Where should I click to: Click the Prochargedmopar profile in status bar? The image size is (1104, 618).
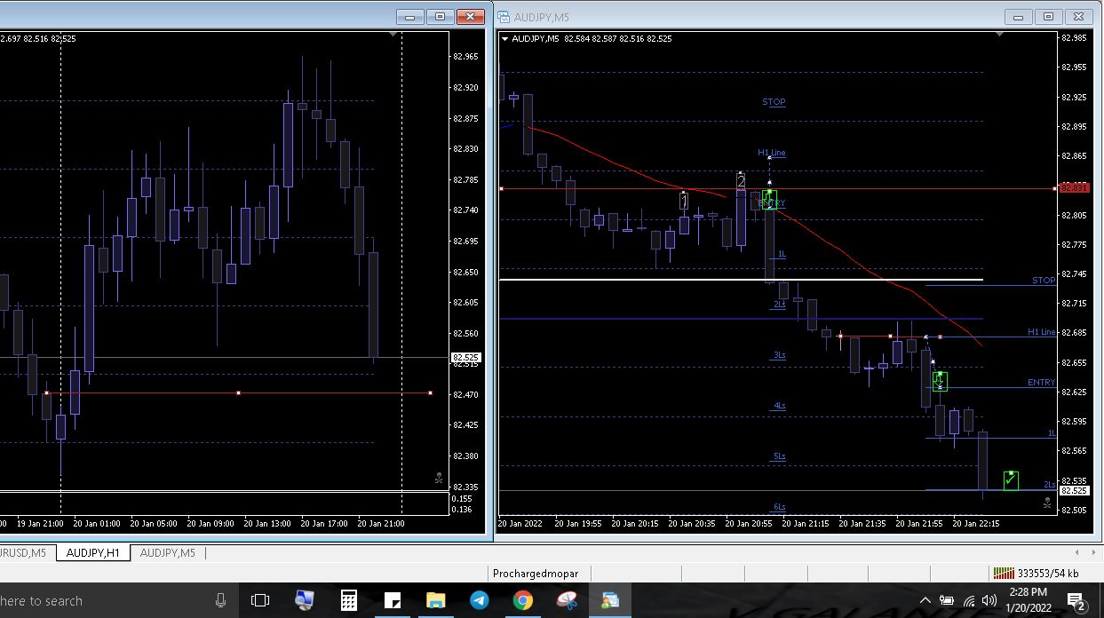(536, 574)
